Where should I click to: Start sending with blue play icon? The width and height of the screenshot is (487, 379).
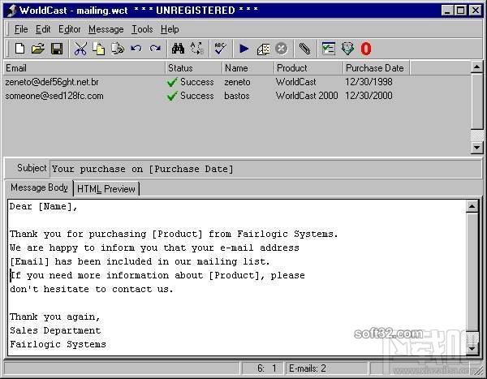[244, 49]
